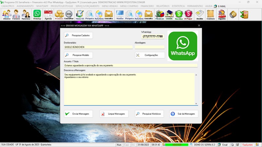This screenshot has height=147, width=262.
Task: Click the Pesquisar Cadastro button
Action: (78, 35)
